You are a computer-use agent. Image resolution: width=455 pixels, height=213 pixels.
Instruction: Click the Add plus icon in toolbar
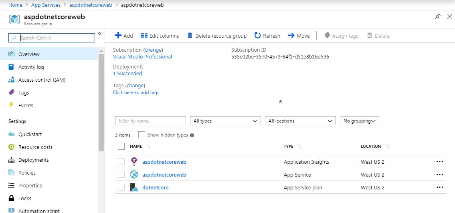pyautogui.click(x=118, y=36)
